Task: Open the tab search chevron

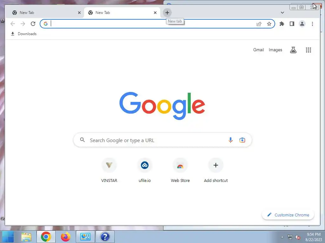Action: tap(282, 13)
